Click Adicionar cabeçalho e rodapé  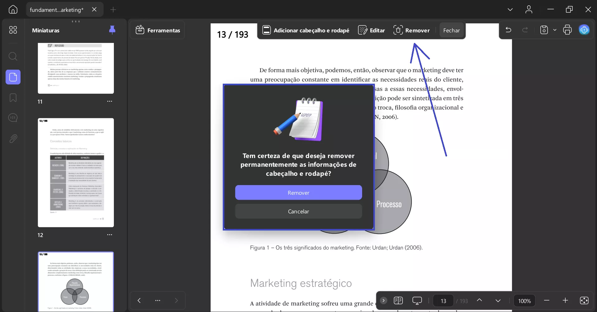[306, 30]
